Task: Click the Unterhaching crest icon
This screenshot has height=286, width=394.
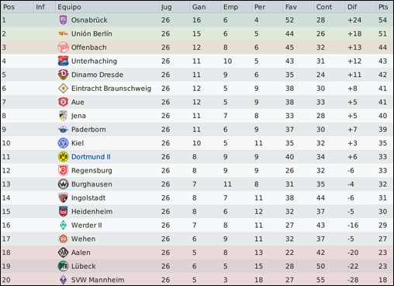Action: 63,61
